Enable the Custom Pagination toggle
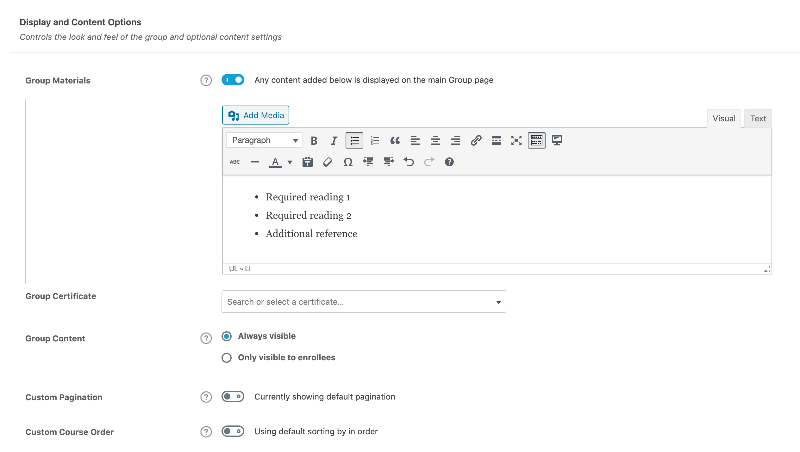Image resolution: width=800 pixels, height=452 pixels. pos(233,396)
